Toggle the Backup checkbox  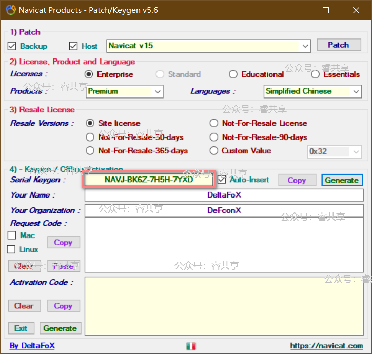[x=12, y=46]
